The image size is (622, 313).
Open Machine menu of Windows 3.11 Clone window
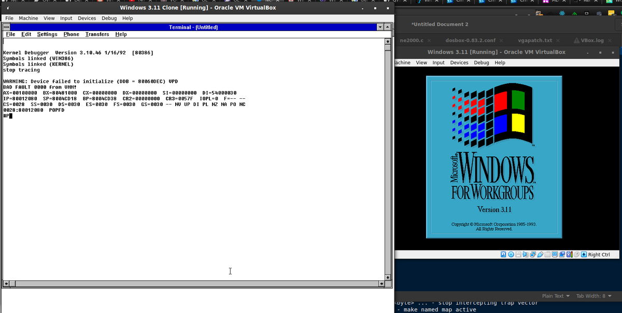point(29,18)
